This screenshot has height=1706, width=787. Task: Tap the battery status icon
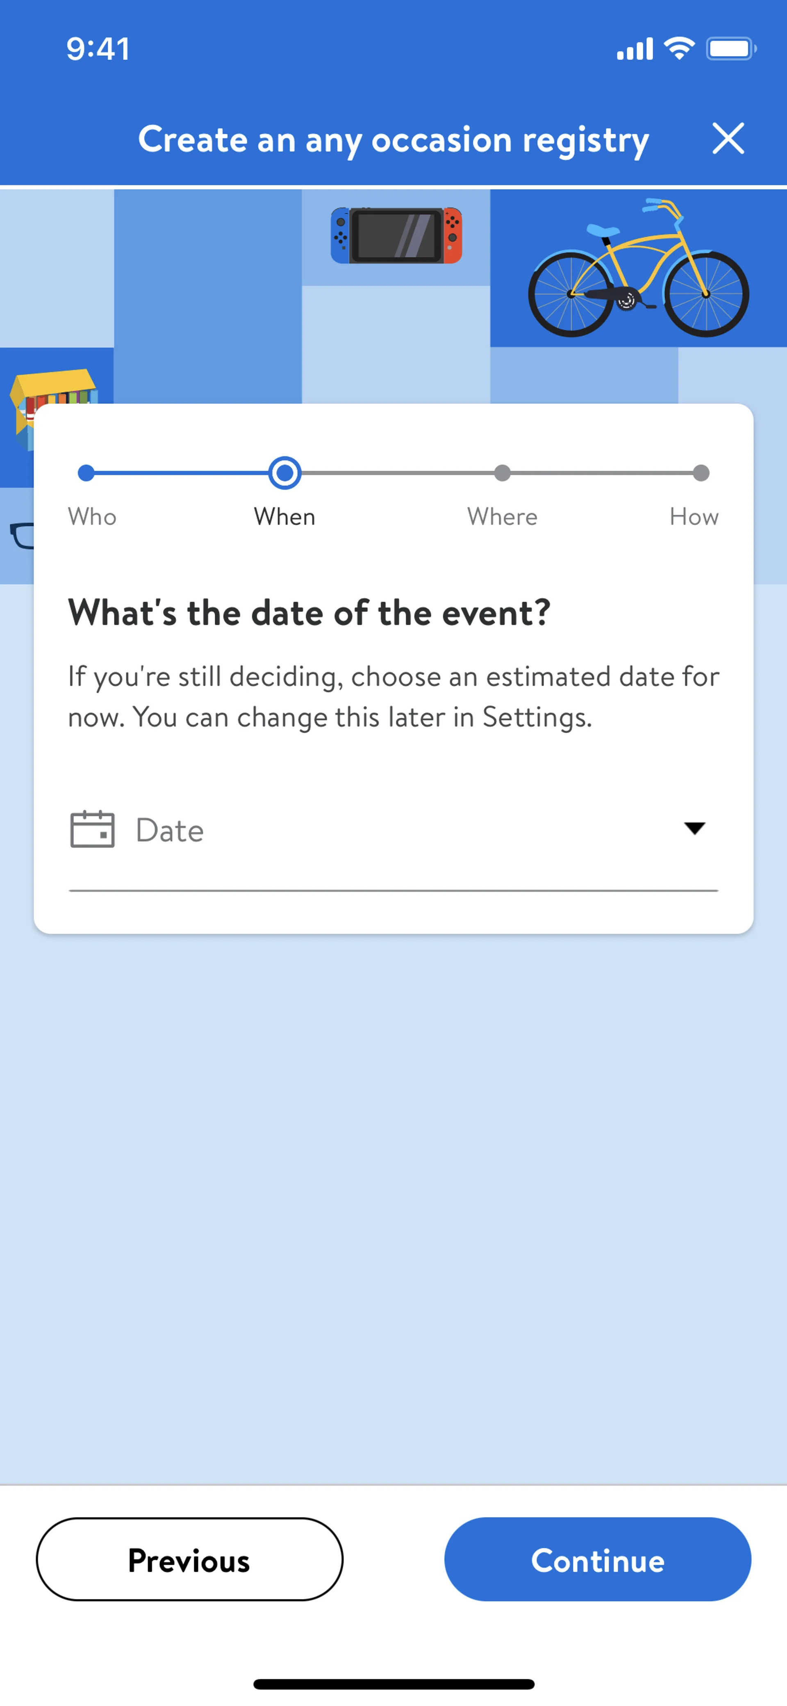730,48
